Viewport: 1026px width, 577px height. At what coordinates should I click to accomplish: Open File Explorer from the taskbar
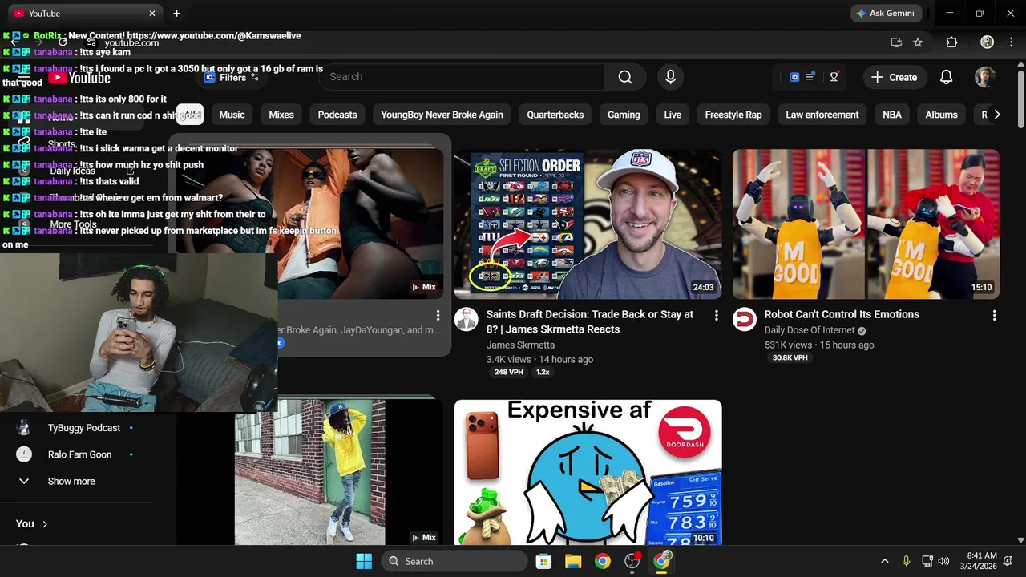coord(573,561)
